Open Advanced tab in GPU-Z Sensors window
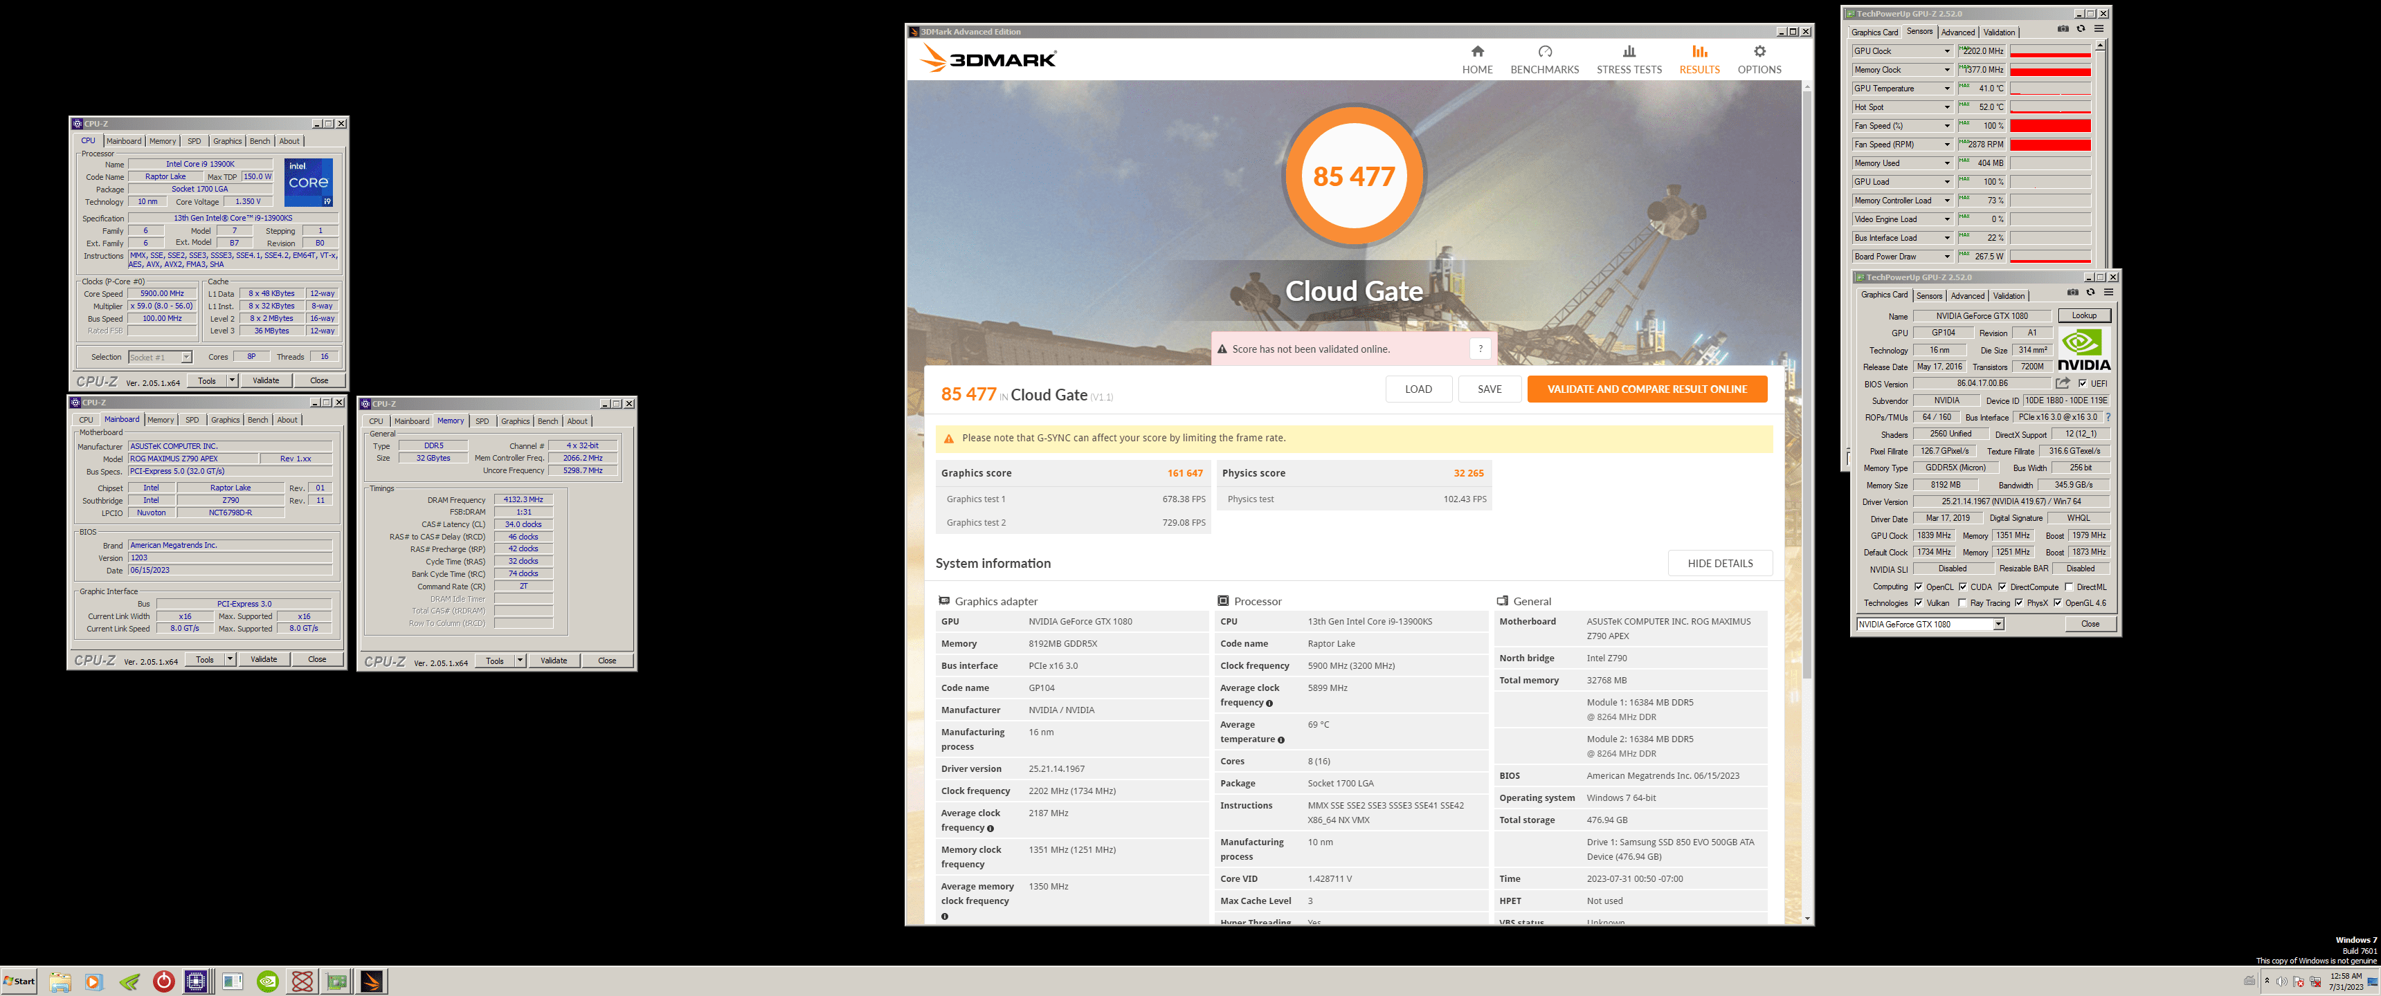This screenshot has width=2381, height=996. click(1957, 33)
